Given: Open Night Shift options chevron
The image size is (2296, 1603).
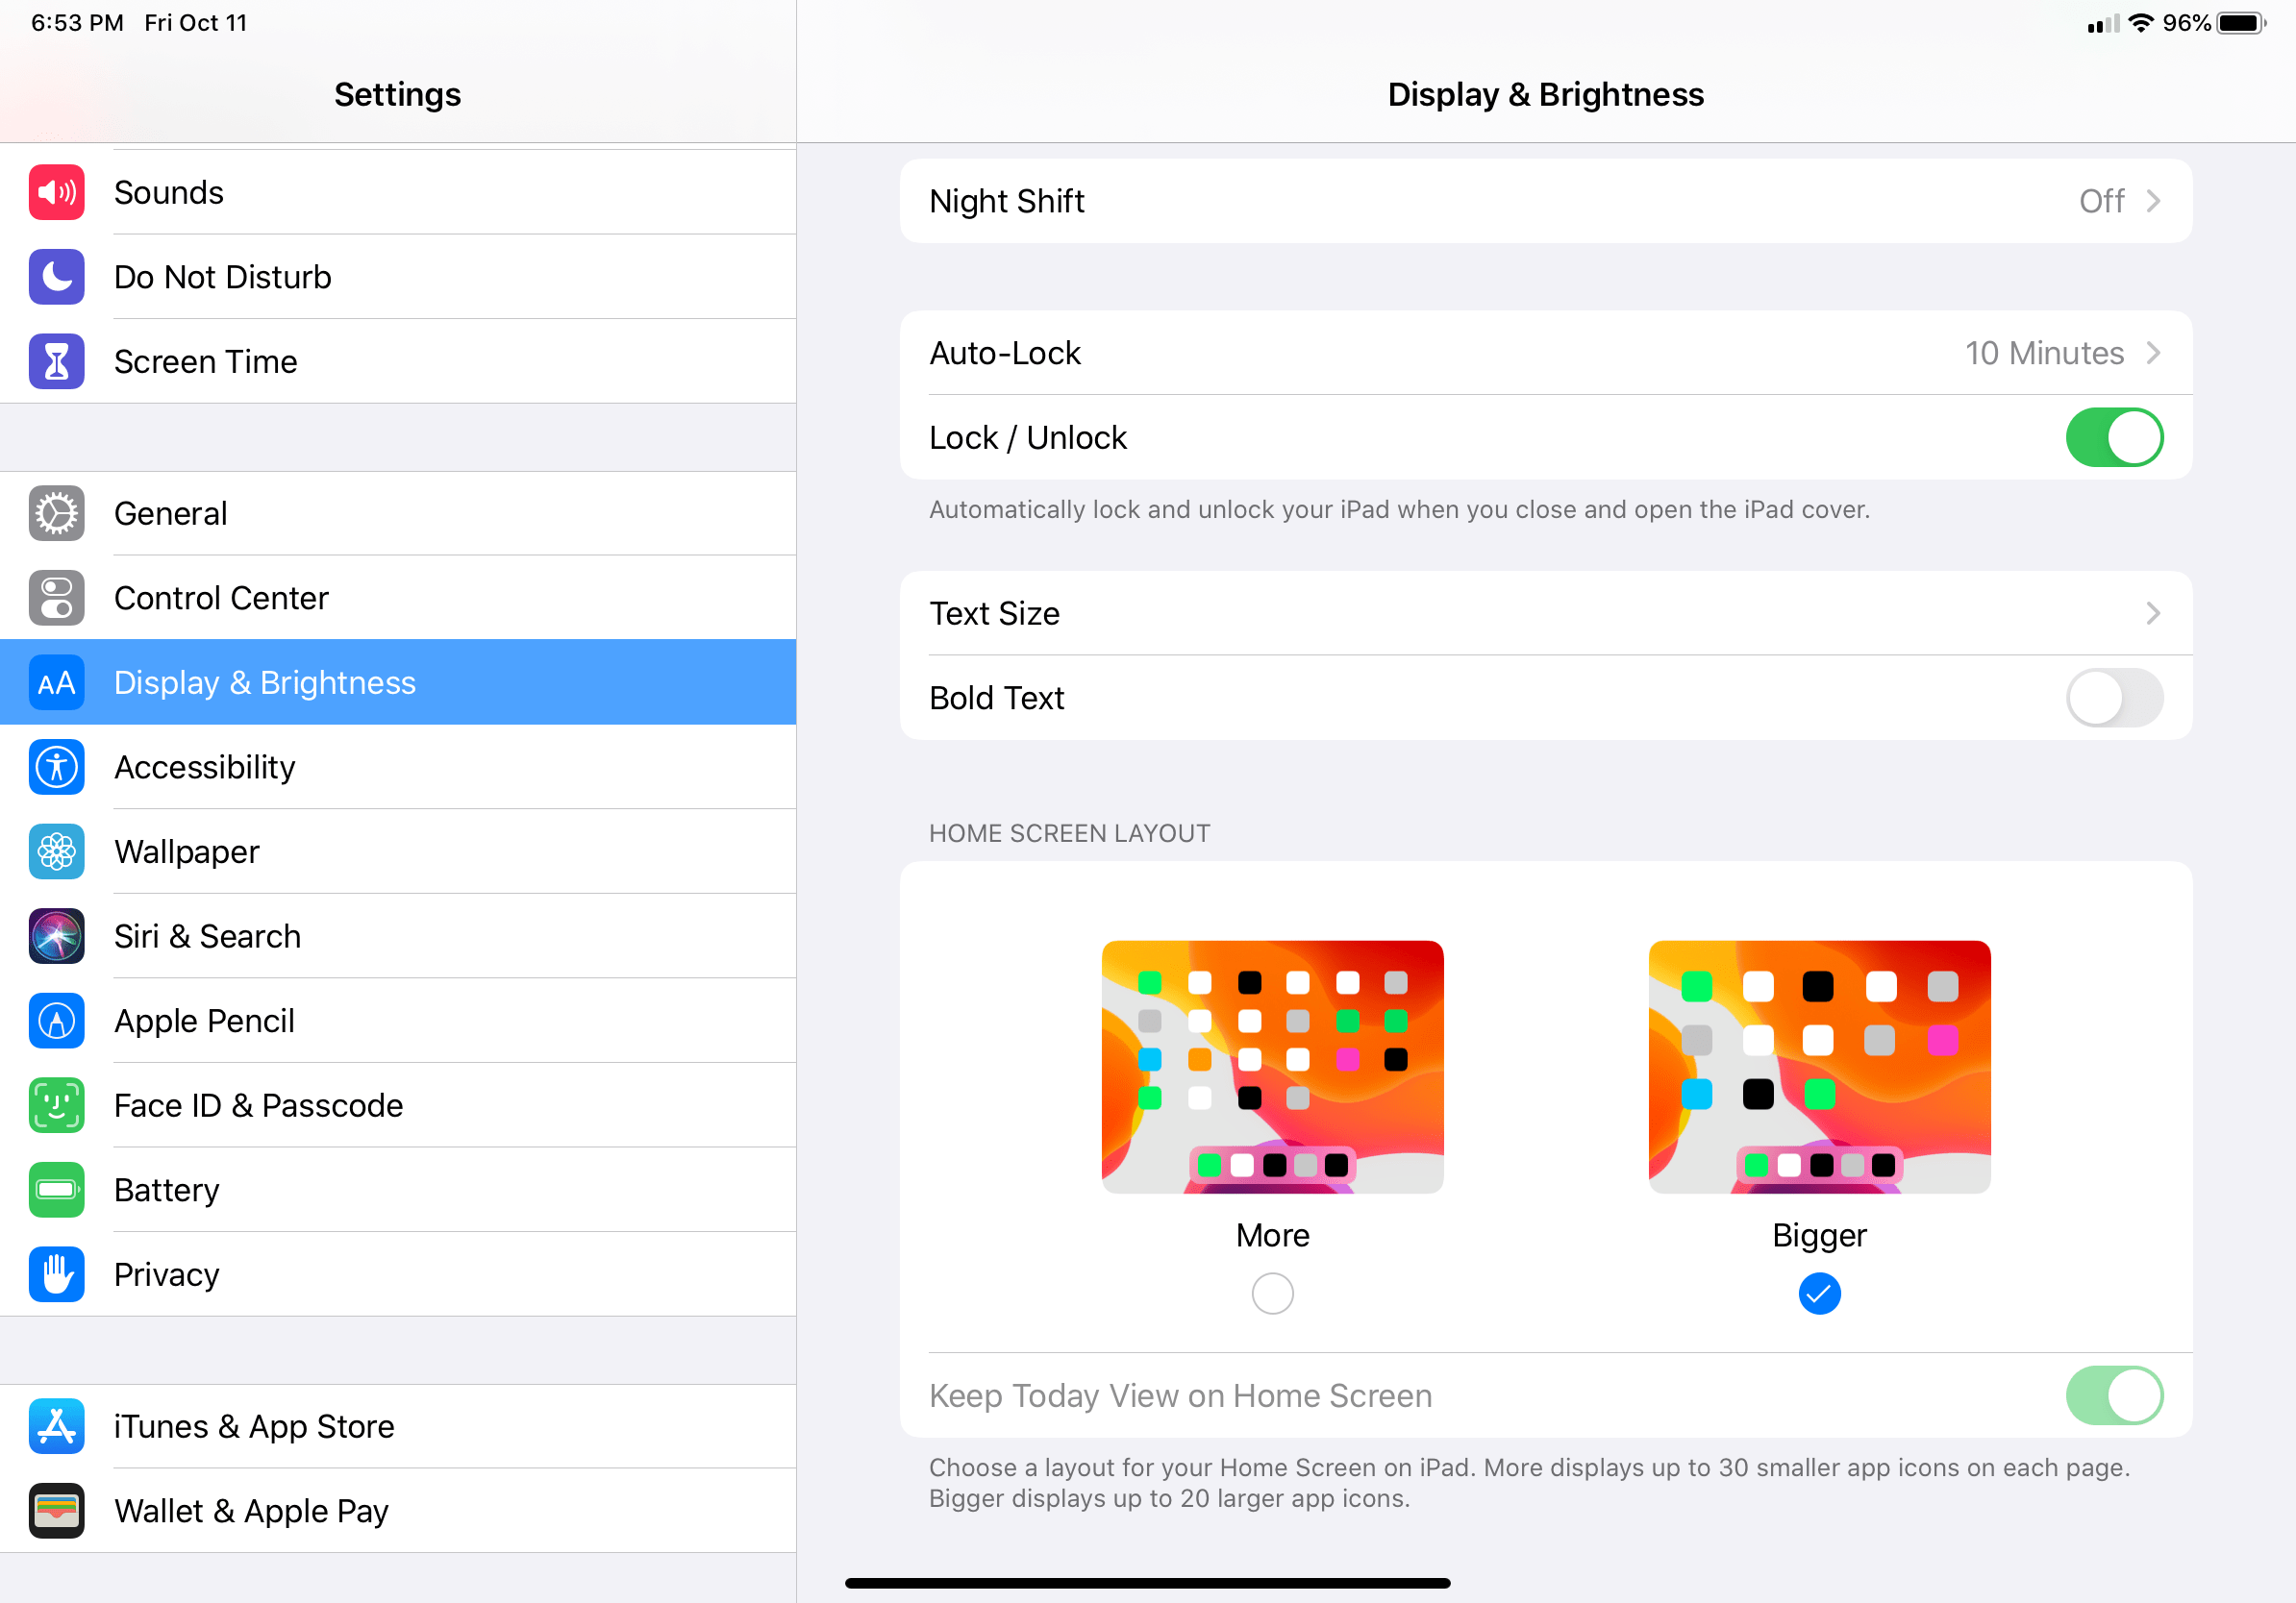Looking at the screenshot, I should click(x=2153, y=201).
